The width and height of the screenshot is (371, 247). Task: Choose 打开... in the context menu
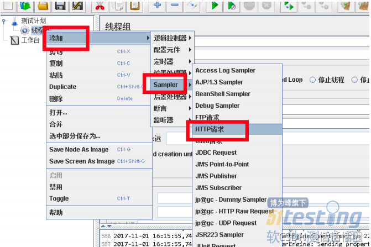point(99,113)
